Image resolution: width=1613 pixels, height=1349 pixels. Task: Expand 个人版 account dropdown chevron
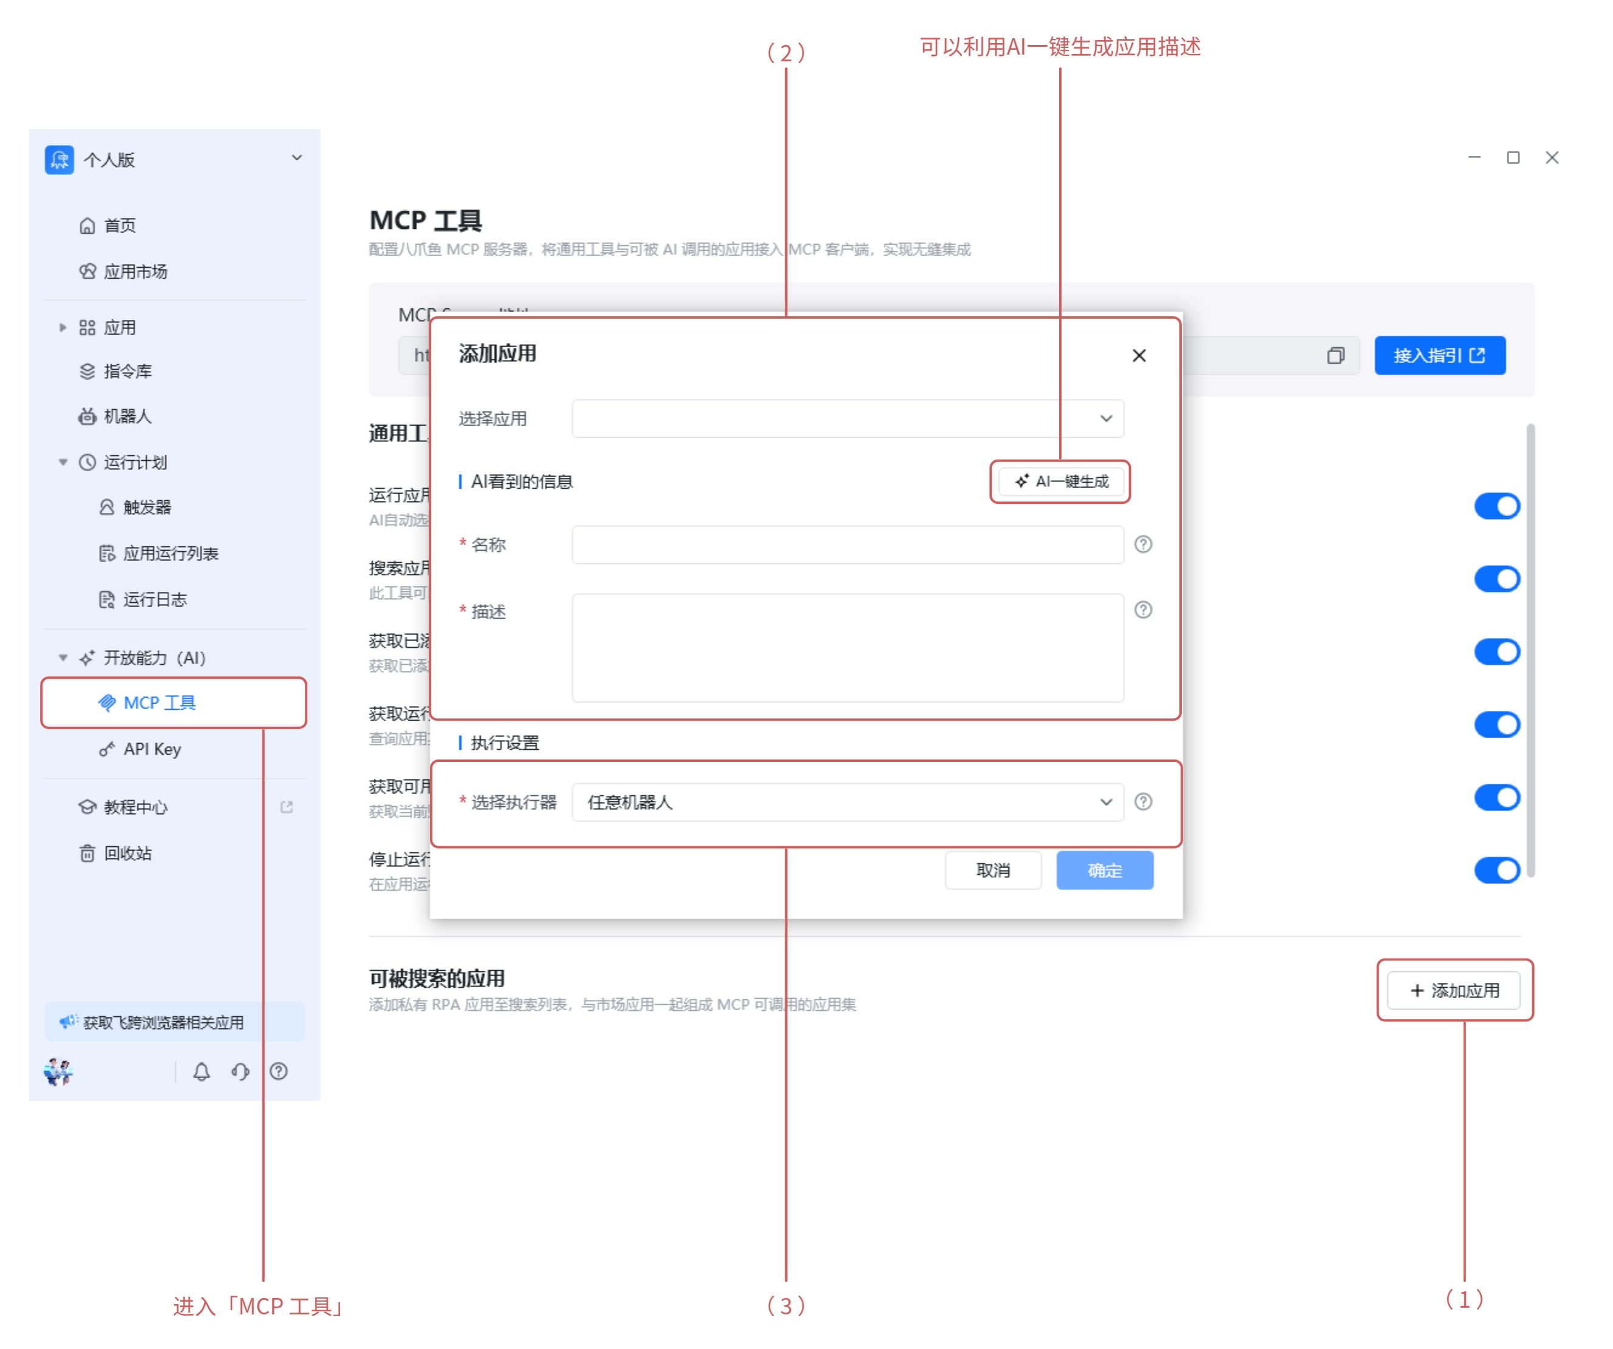coord(297,158)
